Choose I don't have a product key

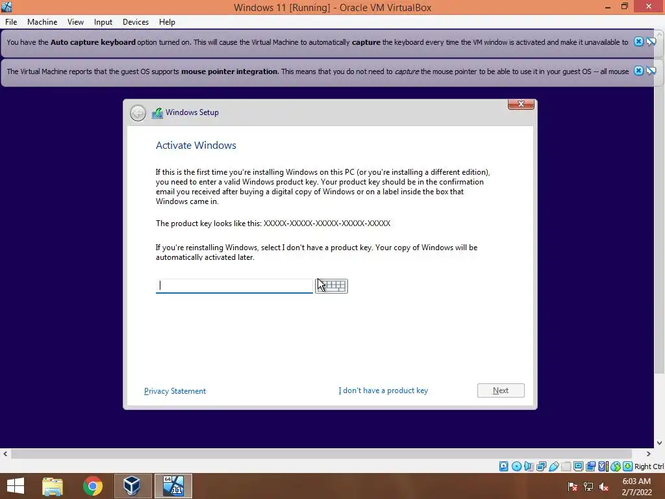pos(383,390)
